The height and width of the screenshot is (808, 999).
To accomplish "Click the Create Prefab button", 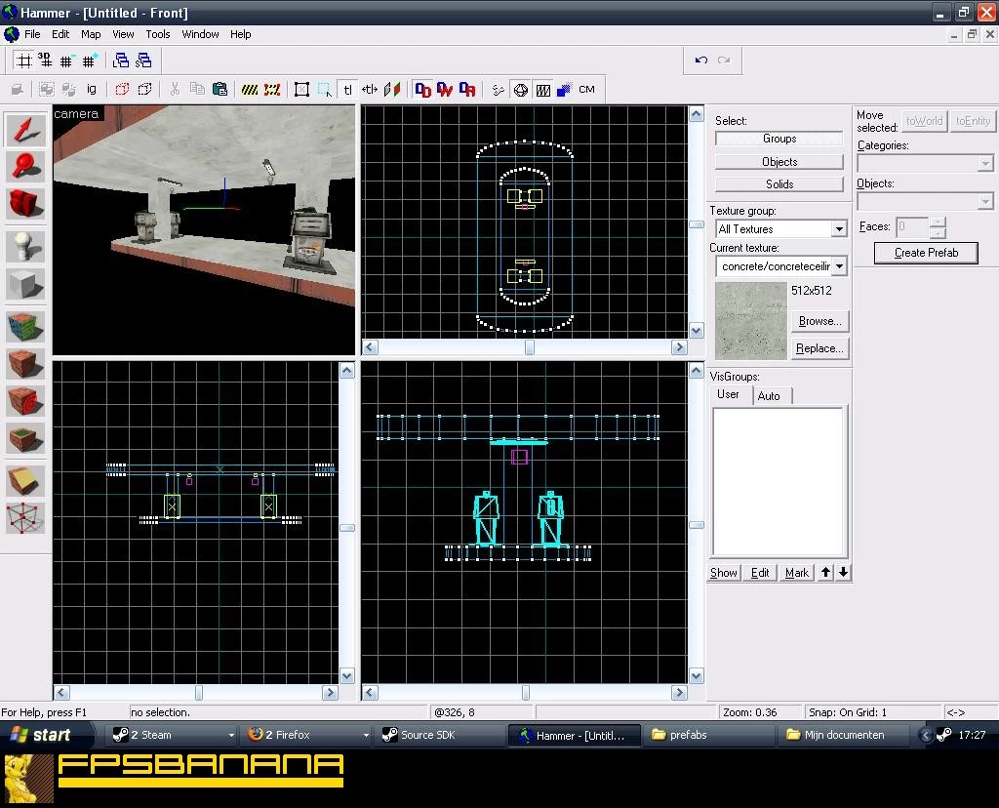I will tap(926, 253).
